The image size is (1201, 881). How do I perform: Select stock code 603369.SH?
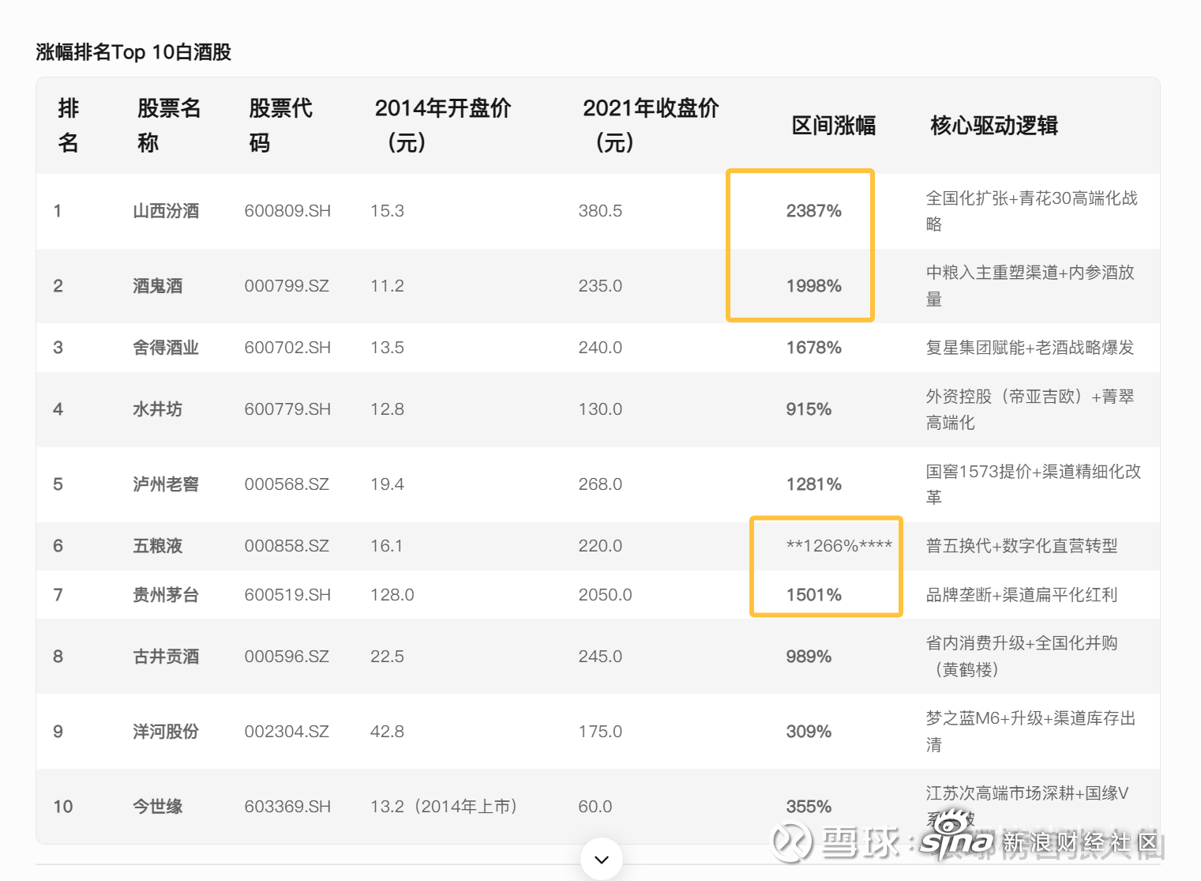tap(287, 807)
